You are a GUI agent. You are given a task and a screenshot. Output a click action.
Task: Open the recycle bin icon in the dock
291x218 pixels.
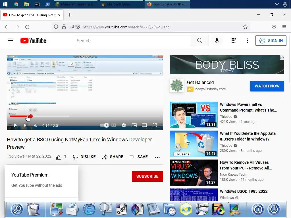click(x=33, y=209)
